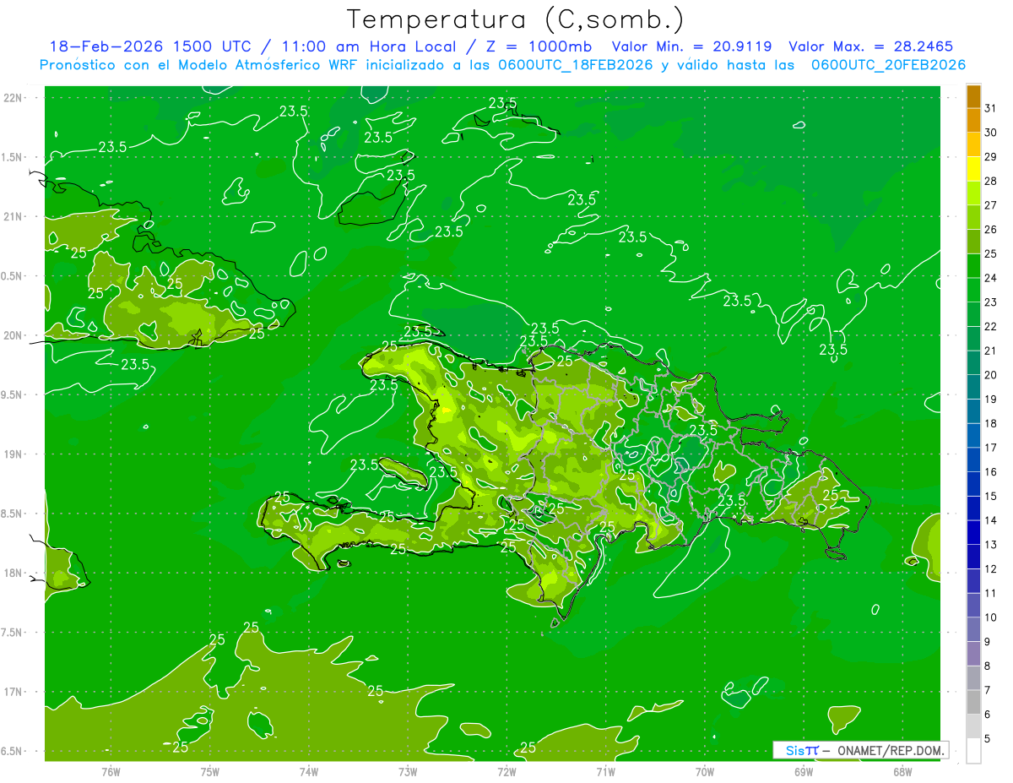Click the 70W longitude axis label

coord(705,771)
